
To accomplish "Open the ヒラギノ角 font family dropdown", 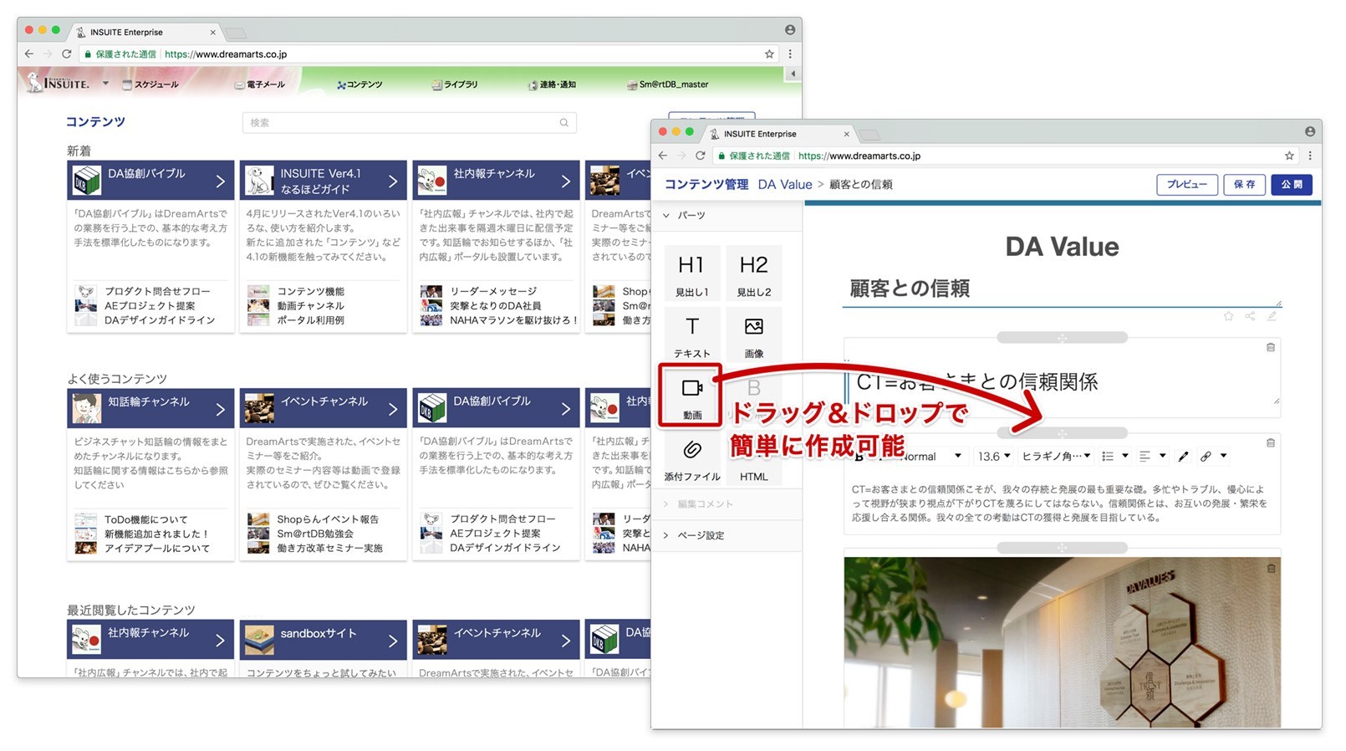I will pyautogui.click(x=1056, y=457).
